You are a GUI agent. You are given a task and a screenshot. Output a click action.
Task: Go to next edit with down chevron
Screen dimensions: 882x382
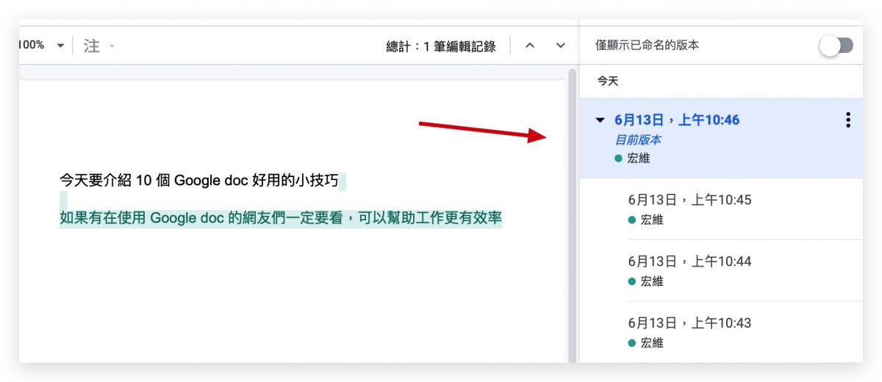pos(561,46)
